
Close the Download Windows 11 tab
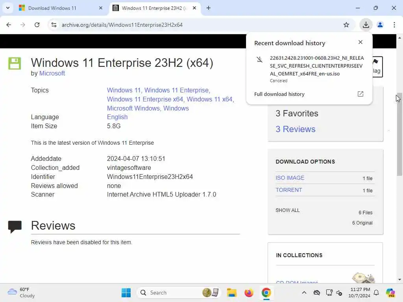101,8
